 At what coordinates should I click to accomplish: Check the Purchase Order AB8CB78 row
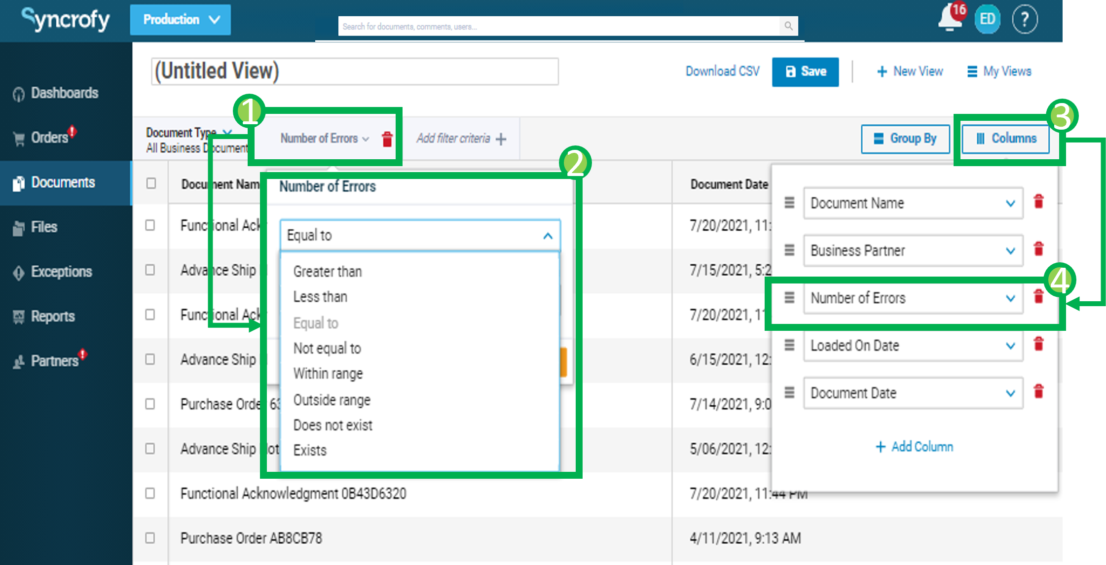(x=150, y=537)
